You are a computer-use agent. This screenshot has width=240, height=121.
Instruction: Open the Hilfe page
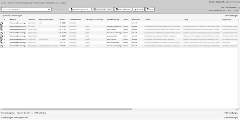(x=150, y=9)
